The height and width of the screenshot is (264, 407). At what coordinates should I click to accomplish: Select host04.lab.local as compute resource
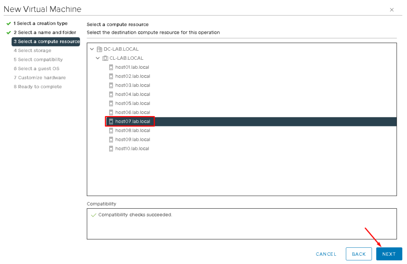132,95
